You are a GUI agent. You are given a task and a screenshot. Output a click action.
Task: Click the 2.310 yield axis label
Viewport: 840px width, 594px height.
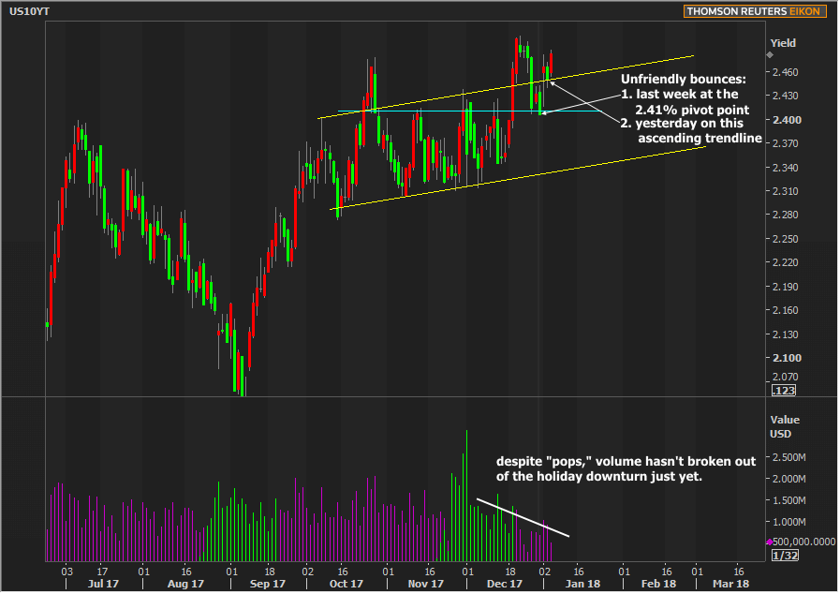click(x=785, y=191)
